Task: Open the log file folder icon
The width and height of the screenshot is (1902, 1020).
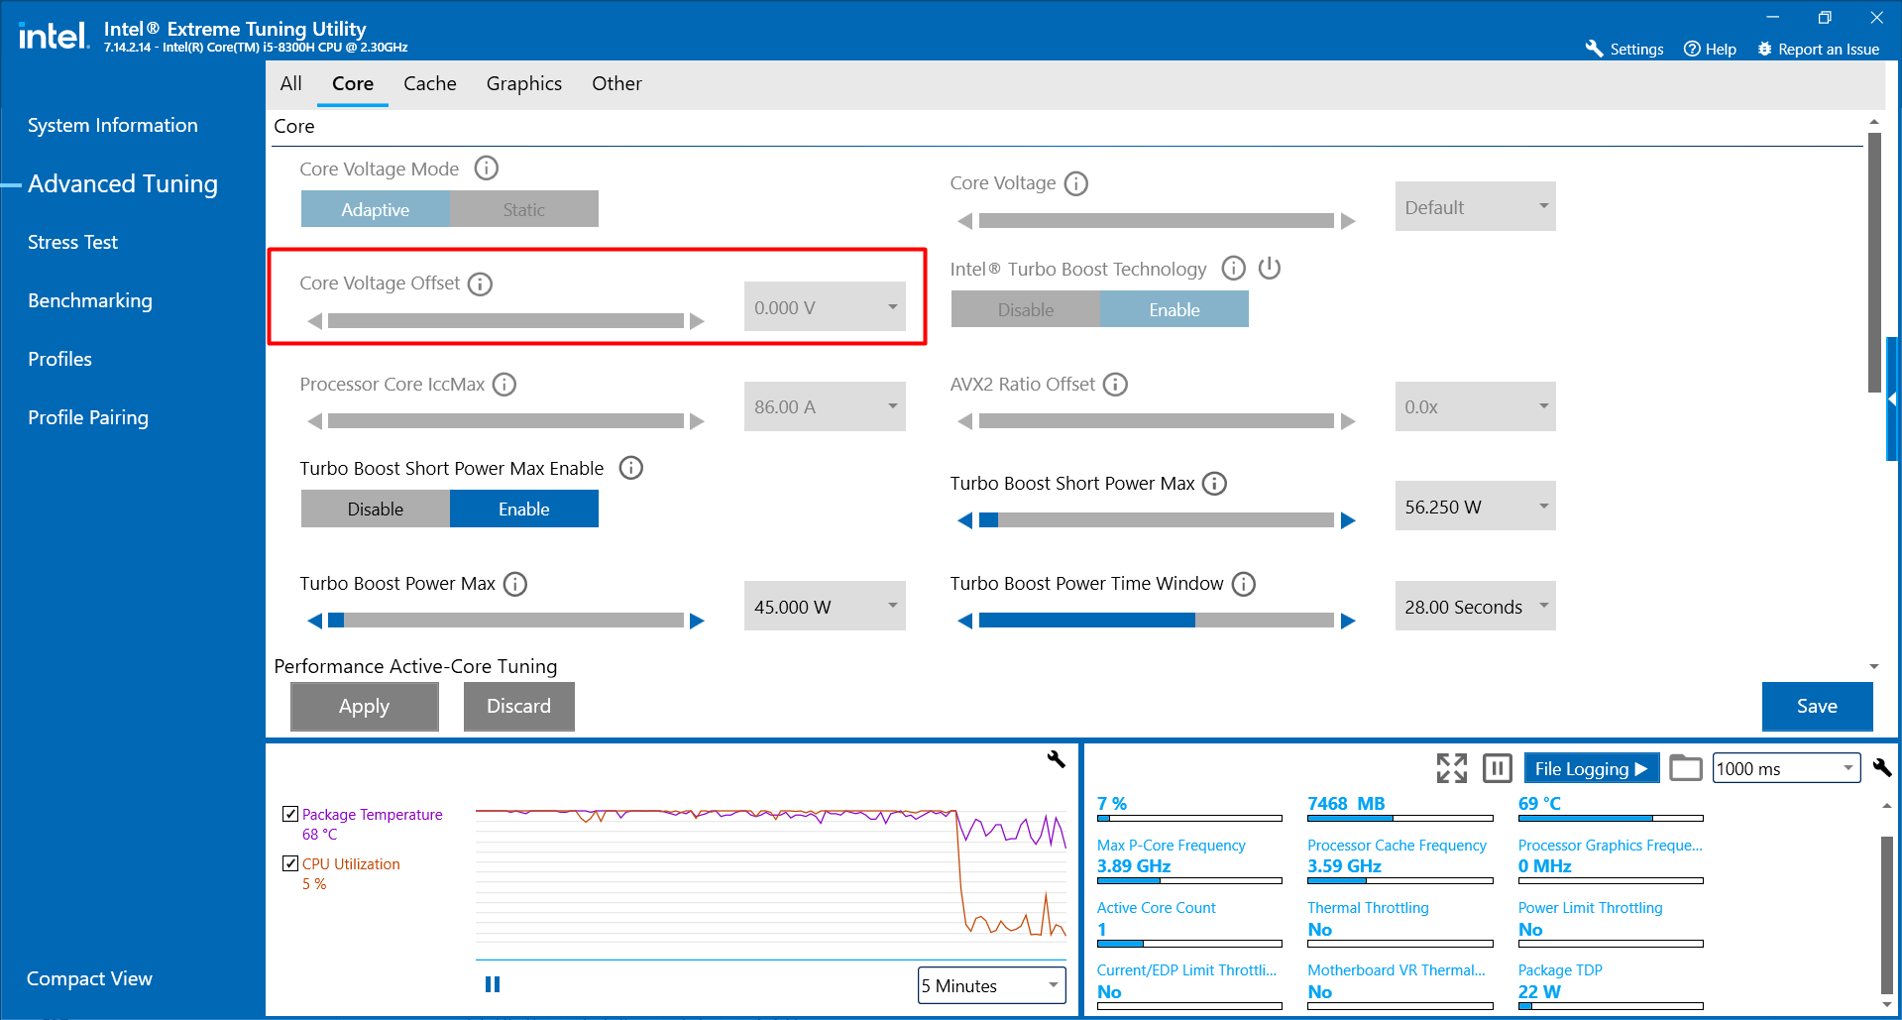Action: pos(1685,768)
